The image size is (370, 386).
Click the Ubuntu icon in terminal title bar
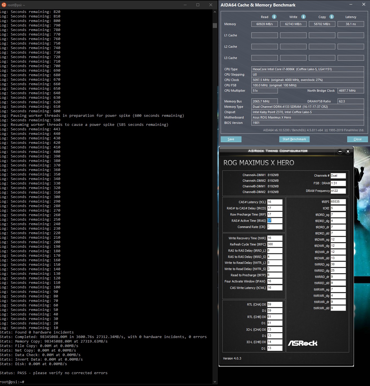(4, 5)
